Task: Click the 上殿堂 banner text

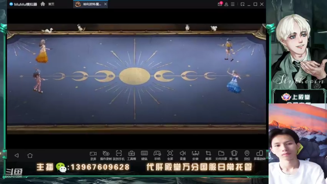Action: pos(301,97)
